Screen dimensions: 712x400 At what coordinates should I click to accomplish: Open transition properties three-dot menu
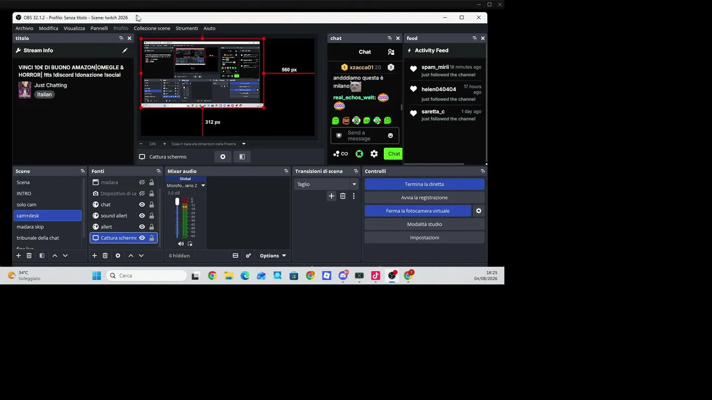click(354, 196)
